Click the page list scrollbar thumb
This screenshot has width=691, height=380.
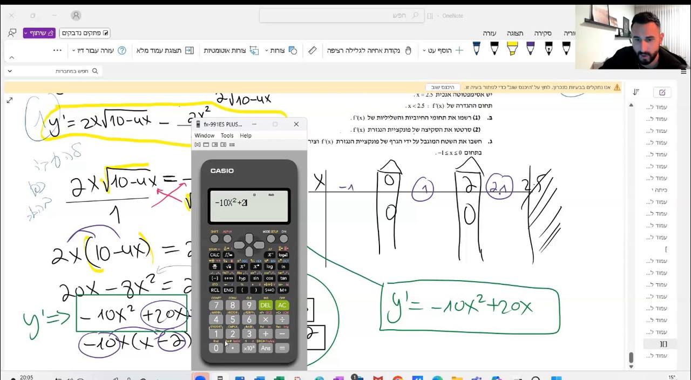[631, 358]
